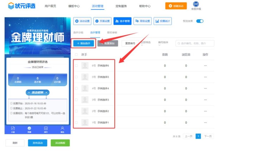Tick the checkbox beside 示例选手1
This screenshot has width=264, height=151.
click(76, 123)
